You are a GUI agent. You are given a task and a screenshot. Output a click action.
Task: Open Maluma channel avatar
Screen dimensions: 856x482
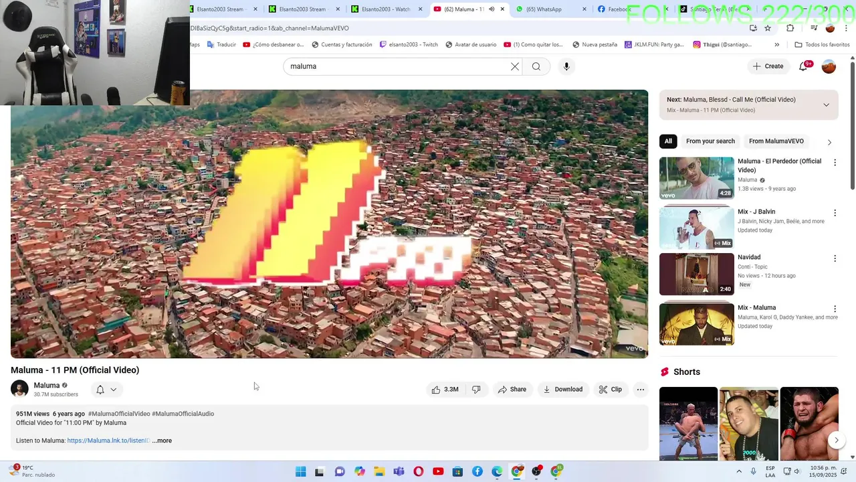click(x=19, y=389)
